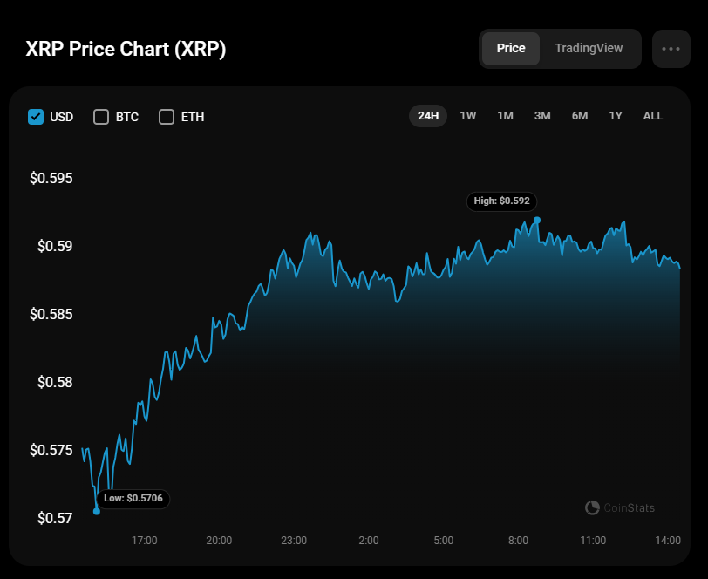
Task: Click the 23:00 time axis label
Action: pyautogui.click(x=294, y=541)
